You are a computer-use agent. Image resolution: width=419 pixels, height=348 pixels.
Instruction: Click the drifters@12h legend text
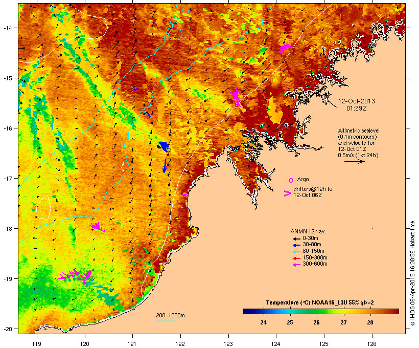313,192
